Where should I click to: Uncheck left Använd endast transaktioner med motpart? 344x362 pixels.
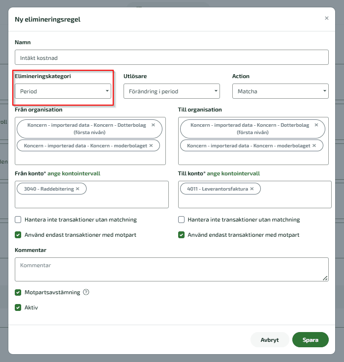18,235
